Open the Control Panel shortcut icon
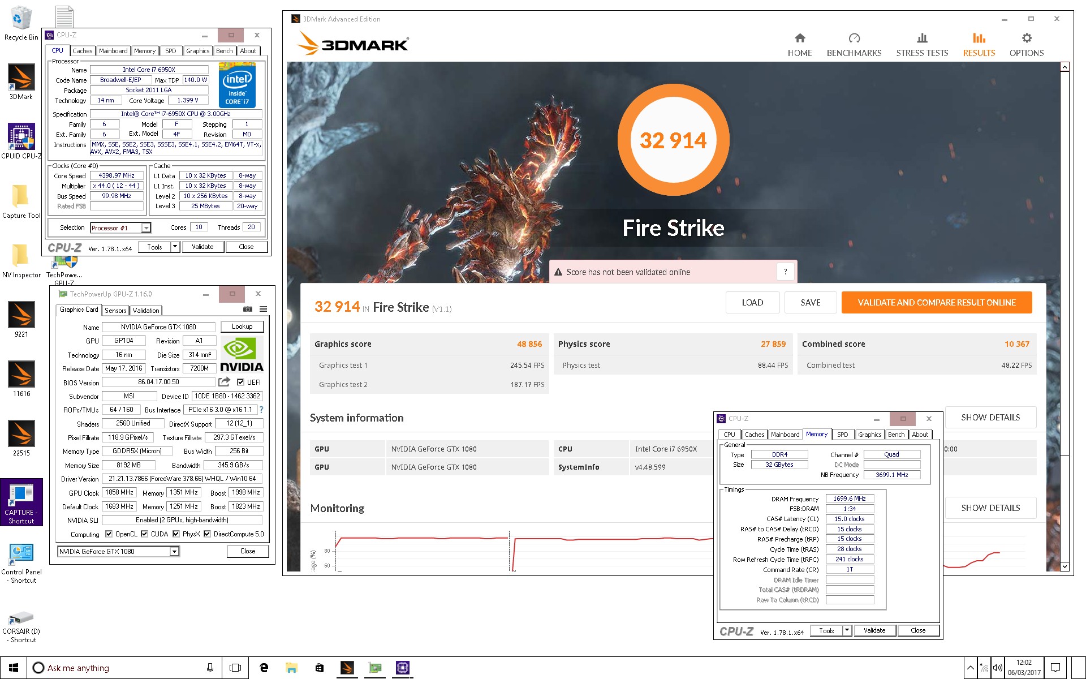The width and height of the screenshot is (1086, 679). click(x=21, y=563)
